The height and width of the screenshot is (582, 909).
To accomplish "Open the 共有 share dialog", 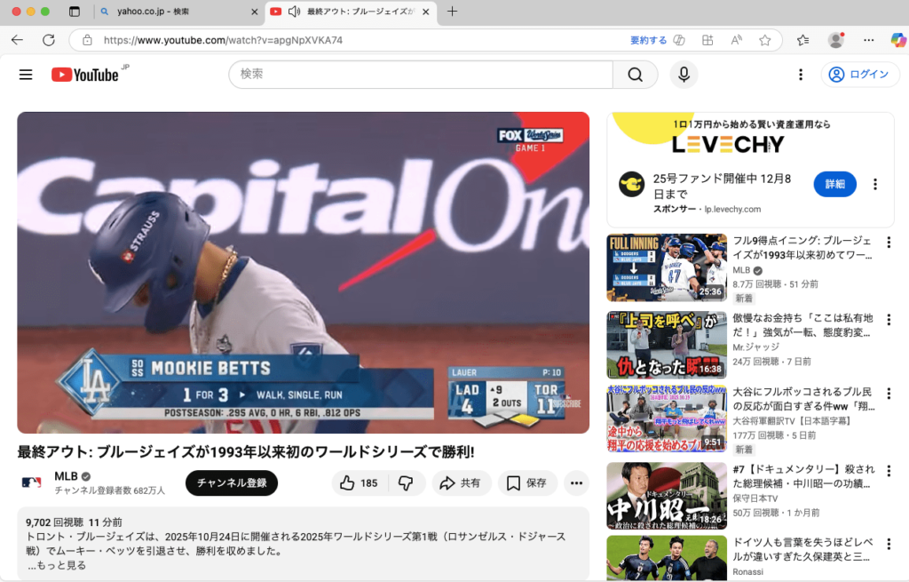I will (x=462, y=482).
